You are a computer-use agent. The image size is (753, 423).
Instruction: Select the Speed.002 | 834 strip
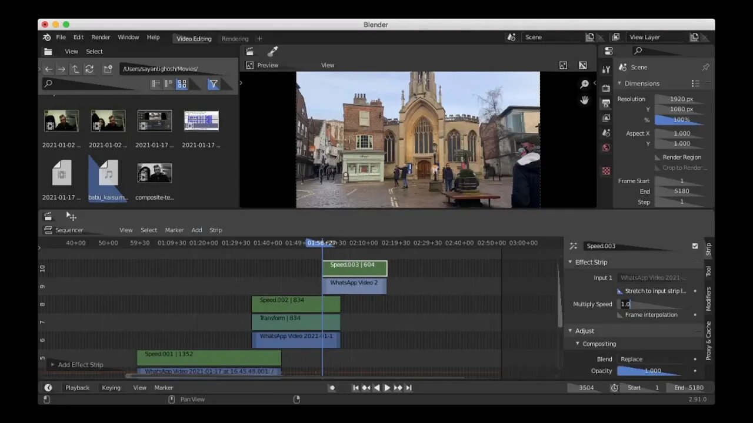tap(296, 304)
